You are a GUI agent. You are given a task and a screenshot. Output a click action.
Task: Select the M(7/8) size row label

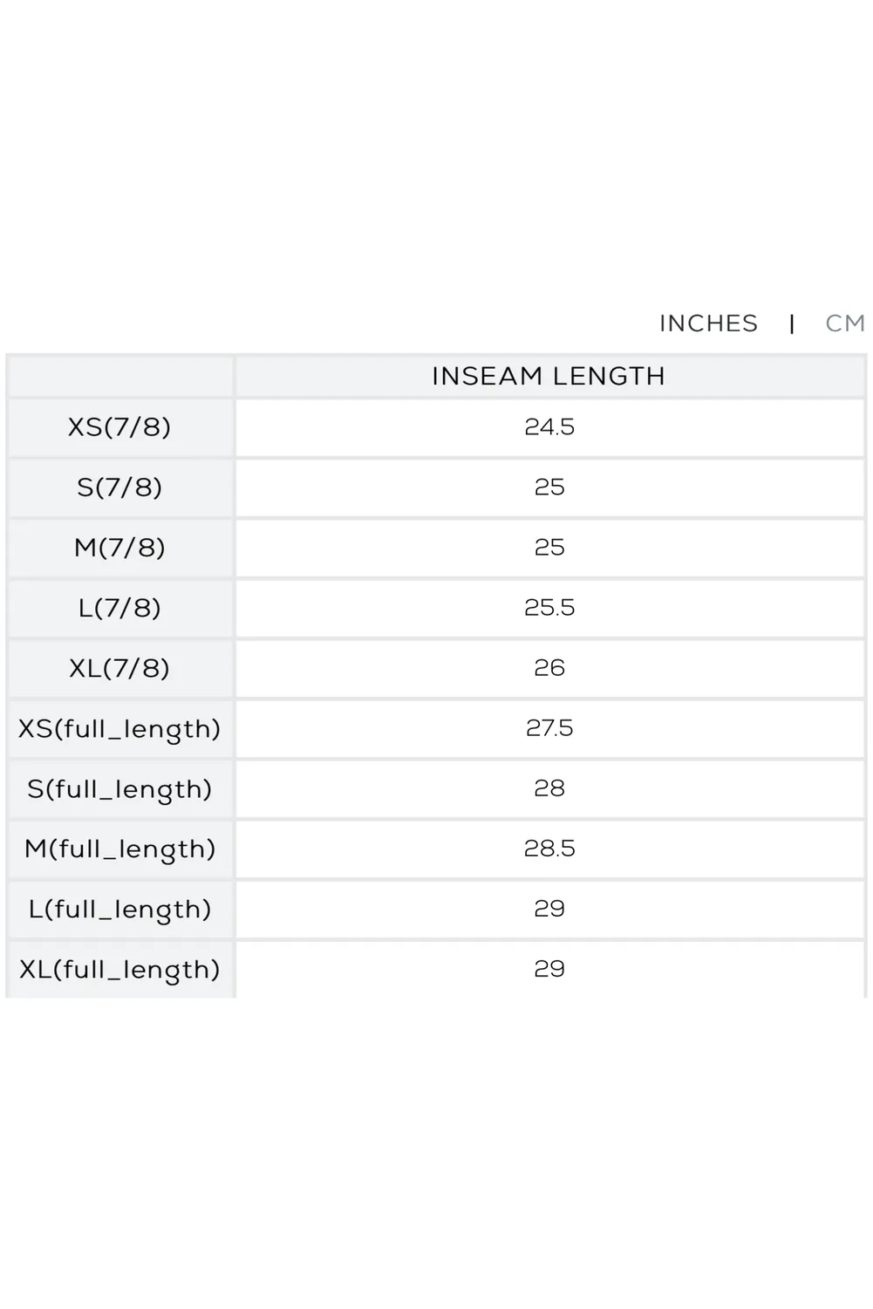click(x=120, y=548)
